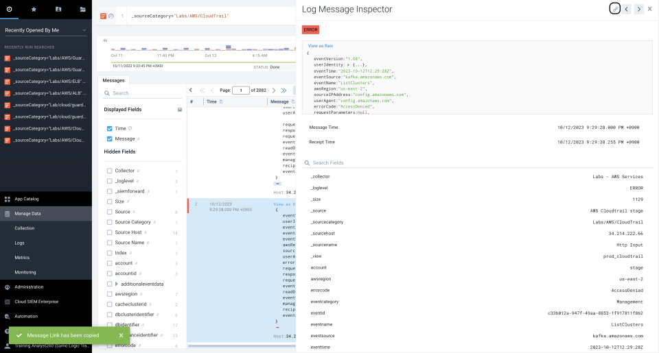
Task: Open the Favorites star tab
Action: click(x=34, y=9)
